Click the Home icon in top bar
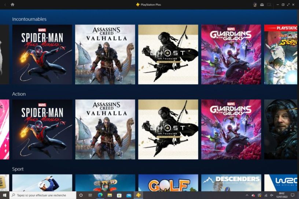The height and width of the screenshot is (199, 299). (x=12, y=4)
